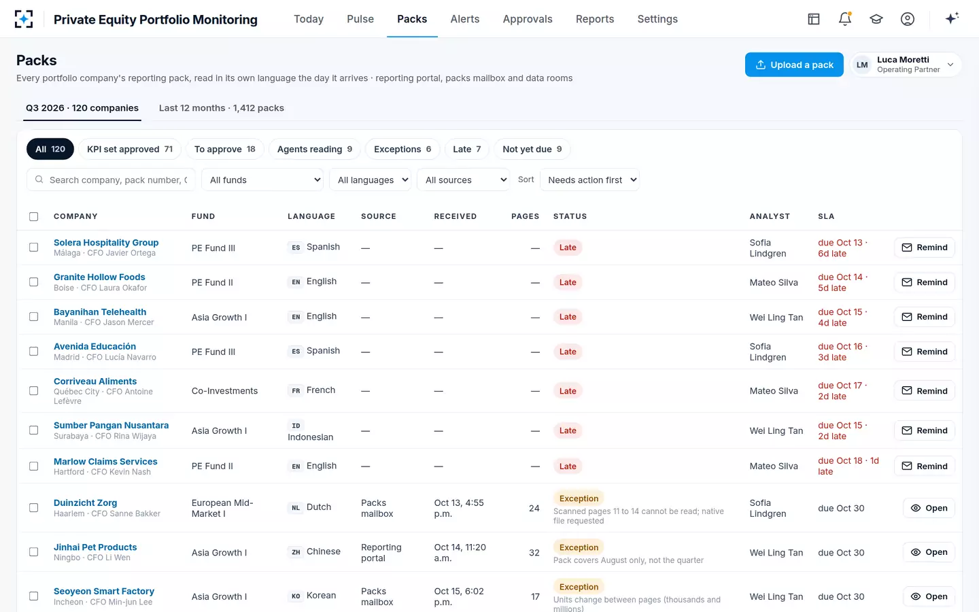Click the app logo icon
Image resolution: width=979 pixels, height=612 pixels.
tap(24, 19)
